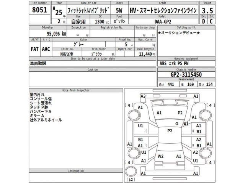Click the G marker on the windshield
Image resolution: width=245 pixels, height=183 pixels.
click(x=176, y=124)
